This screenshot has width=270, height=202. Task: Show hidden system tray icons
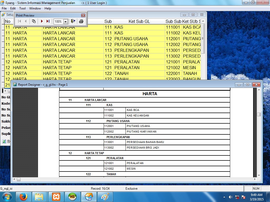[224, 197]
